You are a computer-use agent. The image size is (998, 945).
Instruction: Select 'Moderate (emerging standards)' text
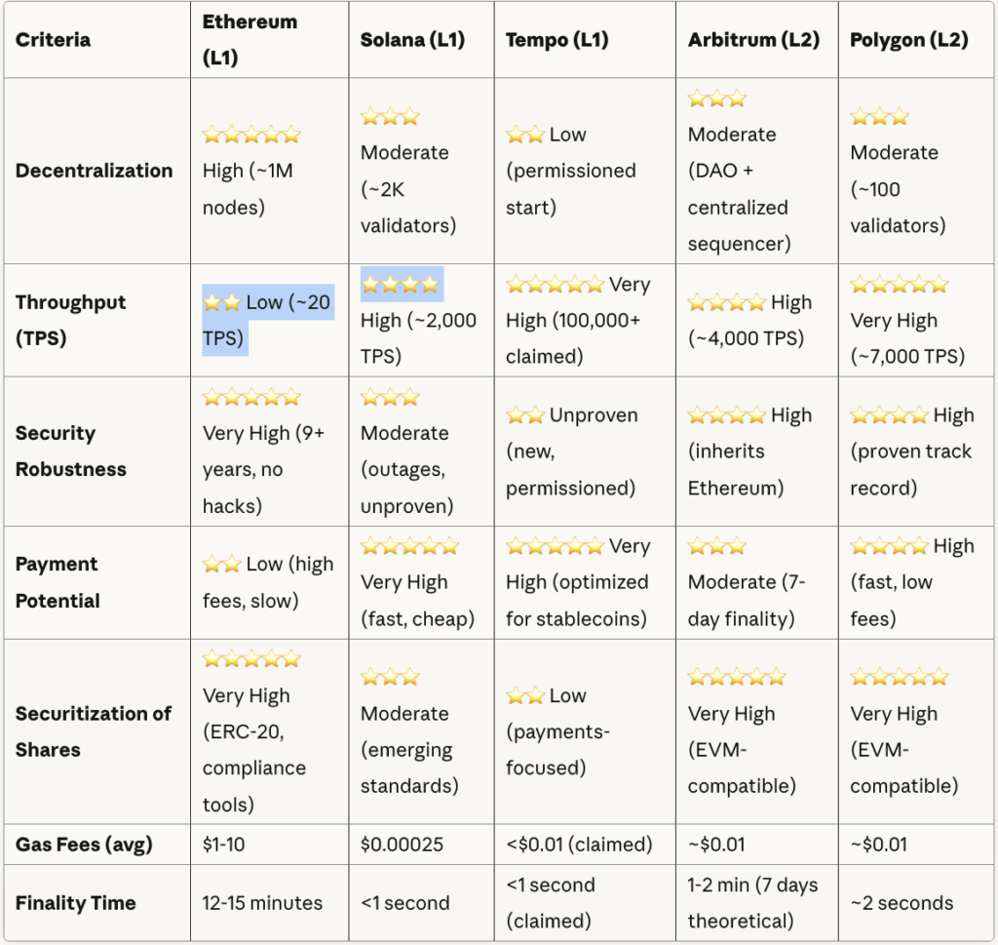click(409, 750)
